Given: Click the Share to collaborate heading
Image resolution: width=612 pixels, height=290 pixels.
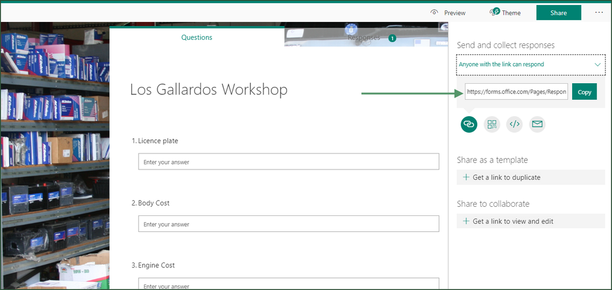Looking at the screenshot, I should [493, 204].
